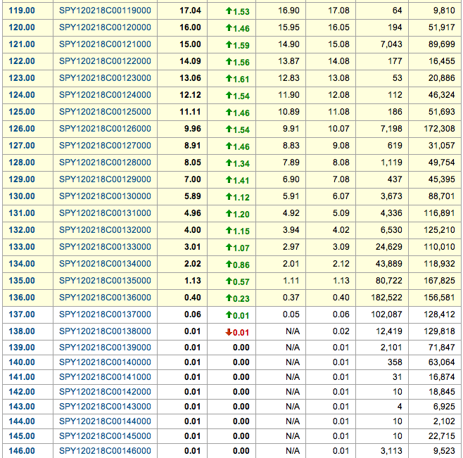Select ask value 0.02

point(341,331)
